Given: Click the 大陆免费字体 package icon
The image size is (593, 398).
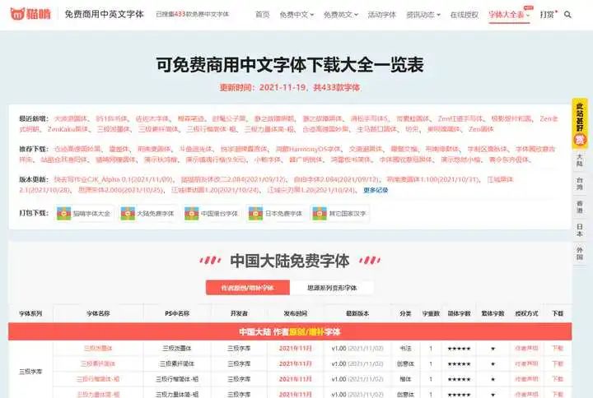Looking at the screenshot, I should tap(128, 213).
